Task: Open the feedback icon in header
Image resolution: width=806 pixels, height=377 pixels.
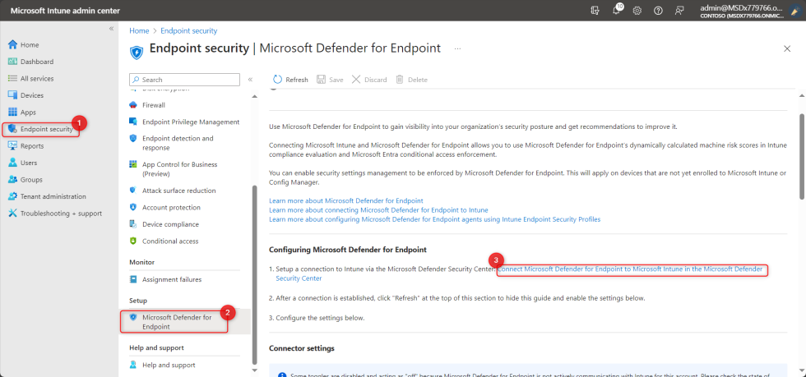Action: (679, 11)
